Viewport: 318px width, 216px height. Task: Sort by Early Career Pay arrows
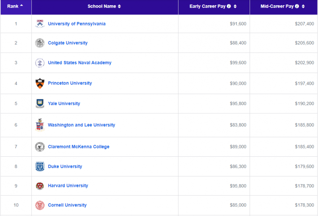point(235,6)
